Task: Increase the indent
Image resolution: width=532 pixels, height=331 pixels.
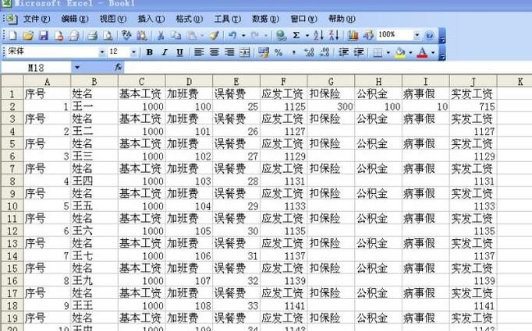Action: pyautogui.click(x=359, y=52)
